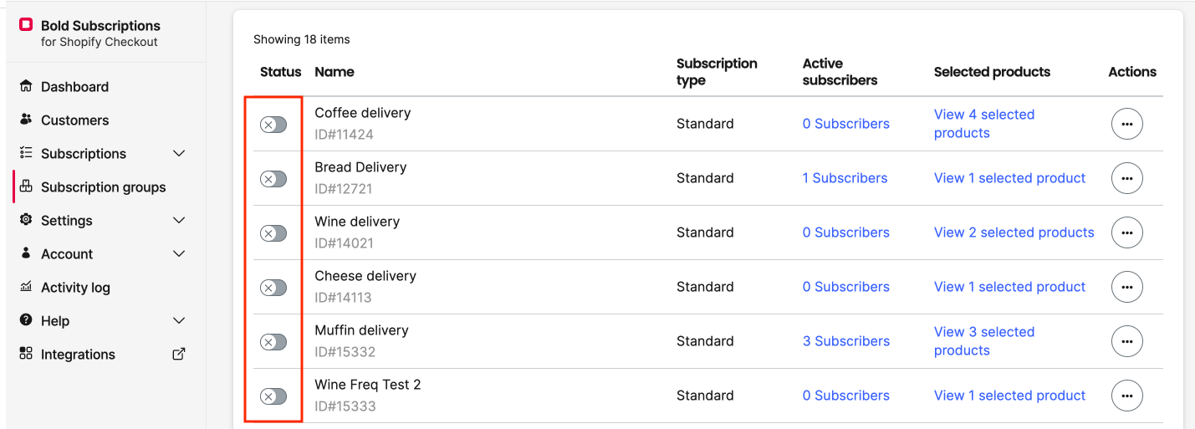1195x429 pixels.
Task: Click the Integrations external link icon
Action: (x=179, y=354)
